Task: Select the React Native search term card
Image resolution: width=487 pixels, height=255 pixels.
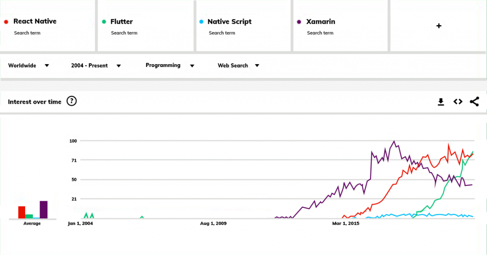Action: pos(48,26)
